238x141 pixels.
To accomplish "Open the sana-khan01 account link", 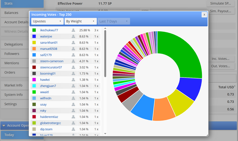I will [49, 43].
